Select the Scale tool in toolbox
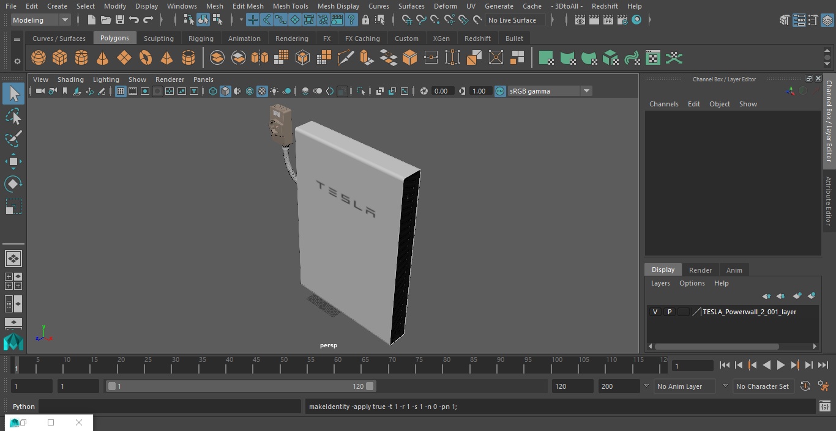Viewport: 836px width, 431px height. click(13, 207)
